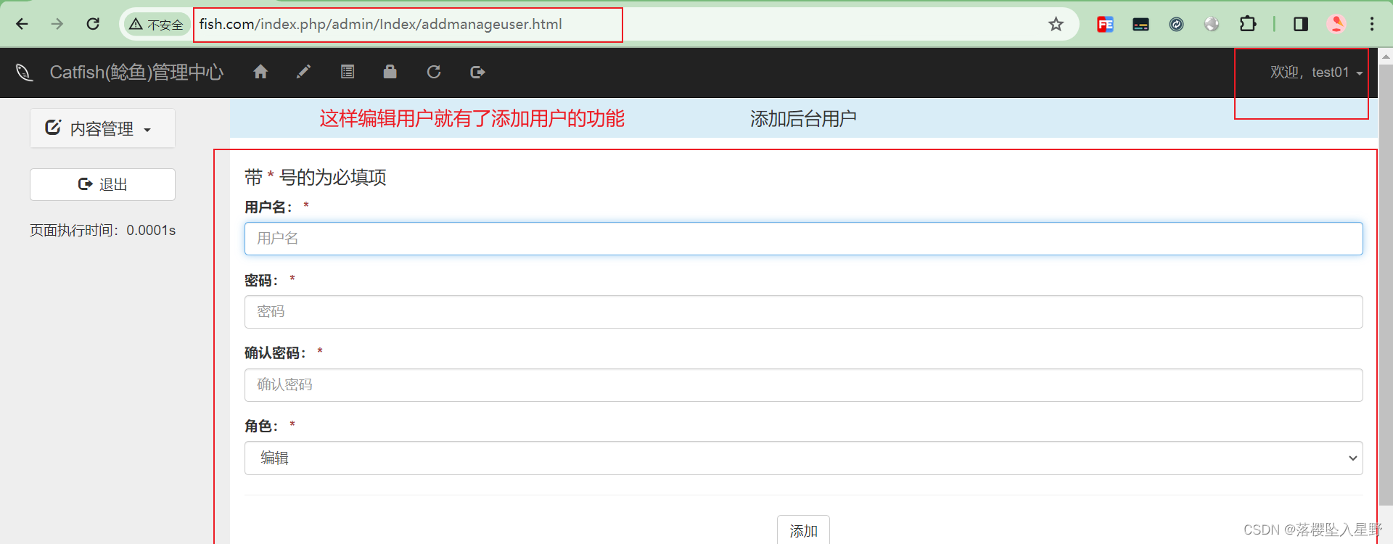Toggle the browser side panel
Image resolution: width=1393 pixels, height=544 pixels.
pyautogui.click(x=1301, y=24)
